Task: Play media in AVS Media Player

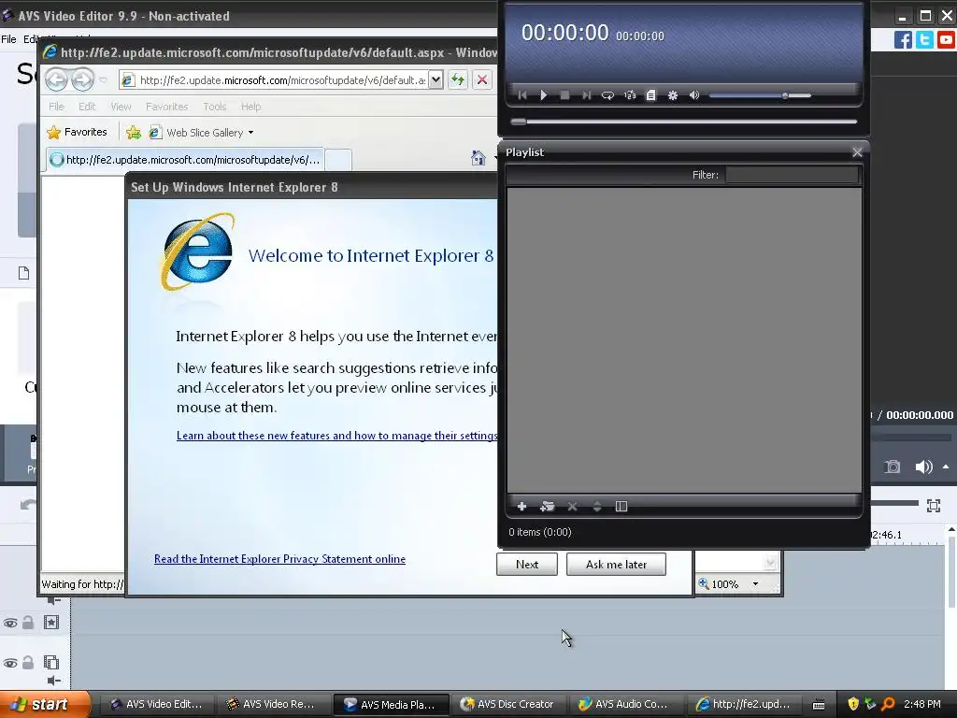Action: point(543,95)
